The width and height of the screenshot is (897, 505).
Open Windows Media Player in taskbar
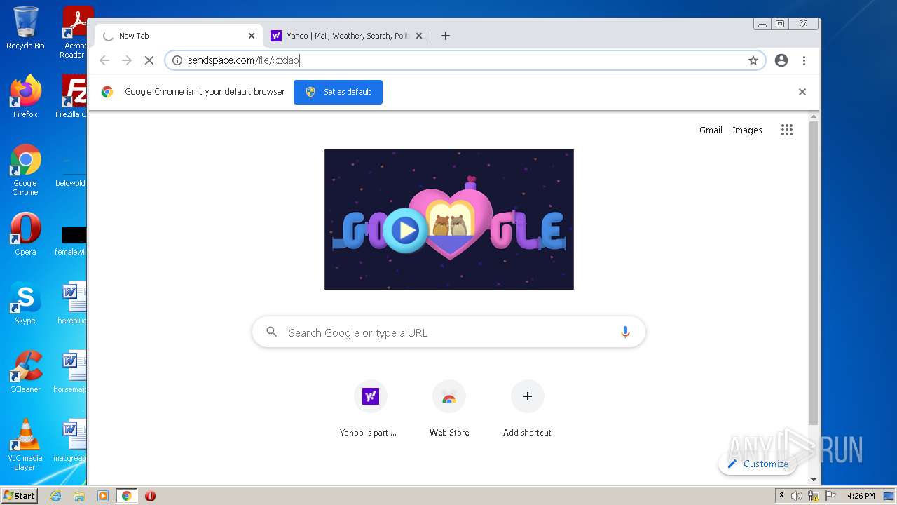(103, 496)
